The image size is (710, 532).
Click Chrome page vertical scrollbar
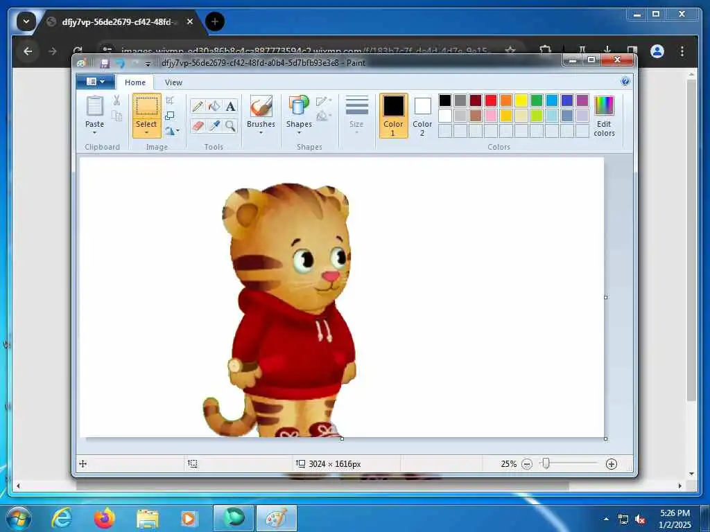(691, 240)
